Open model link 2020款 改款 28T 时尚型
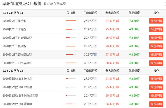This screenshot has width=166, height=108. (x=17, y=87)
